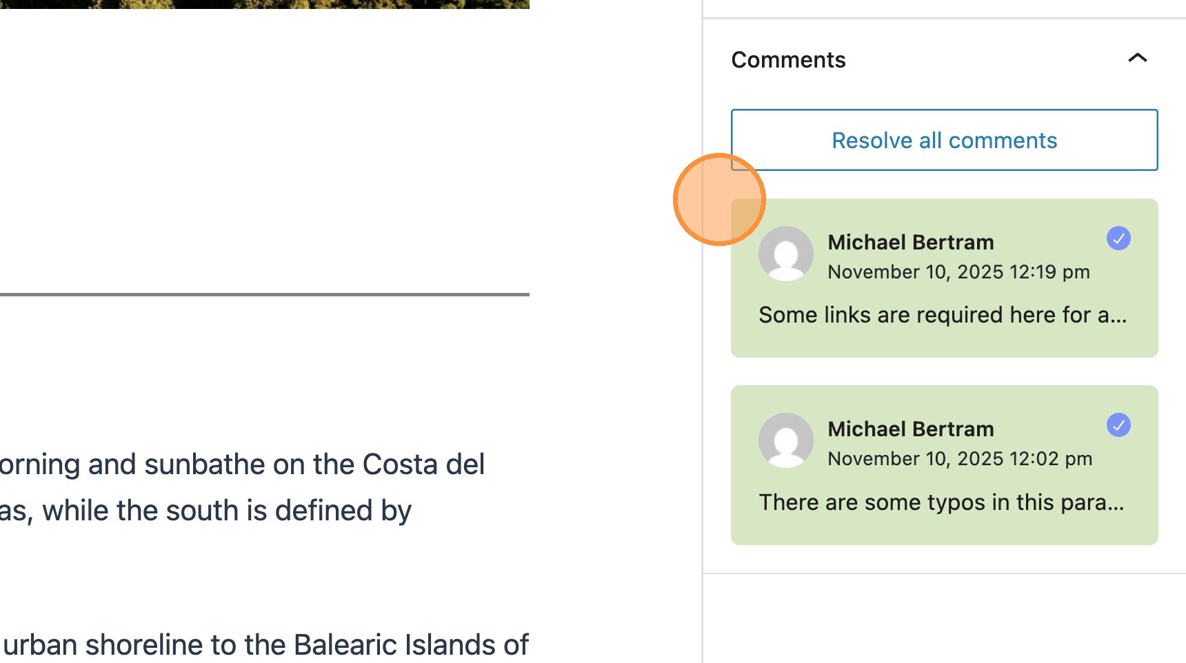
Task: Click avatar icon on the 12:02 pm comment
Action: click(x=785, y=440)
